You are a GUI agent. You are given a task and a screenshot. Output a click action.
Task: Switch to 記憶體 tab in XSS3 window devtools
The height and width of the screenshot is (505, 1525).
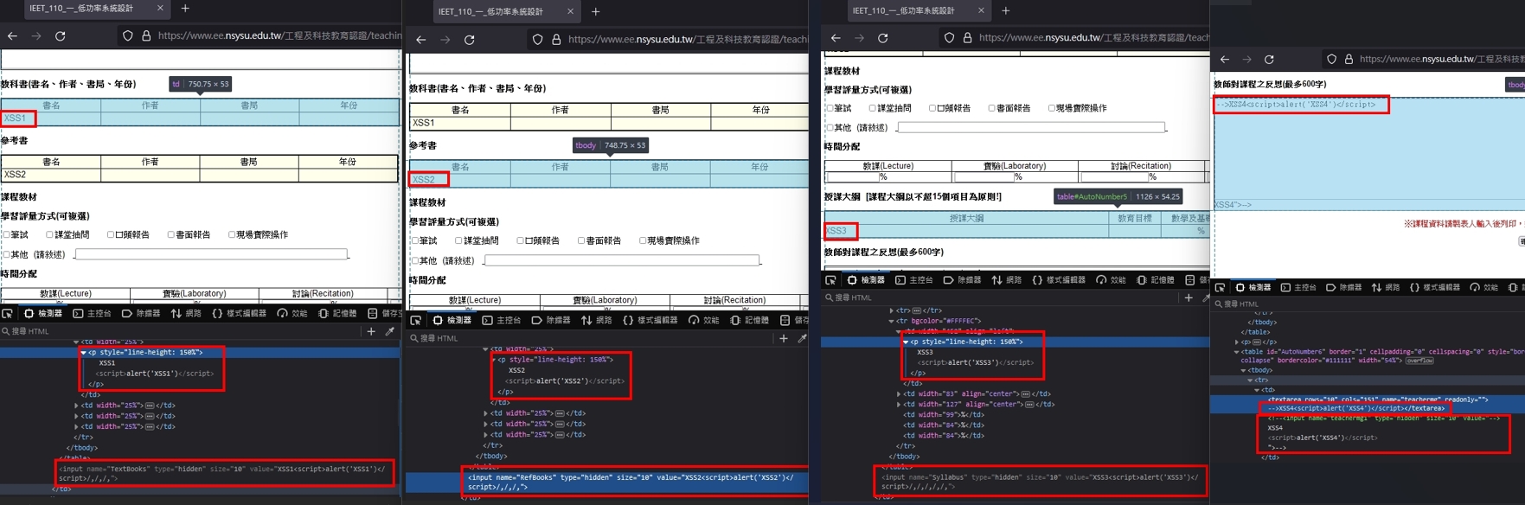tap(1157, 280)
